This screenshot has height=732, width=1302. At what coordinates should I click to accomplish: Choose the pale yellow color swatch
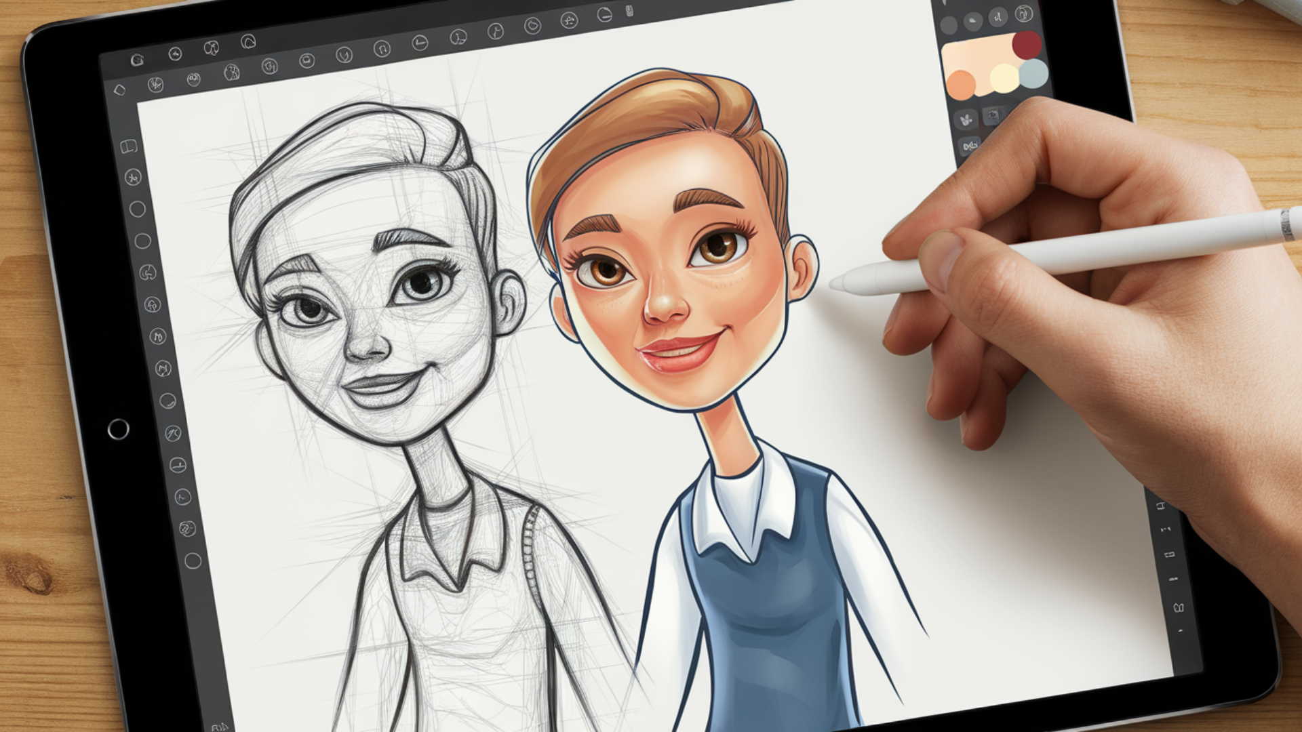click(x=1004, y=77)
